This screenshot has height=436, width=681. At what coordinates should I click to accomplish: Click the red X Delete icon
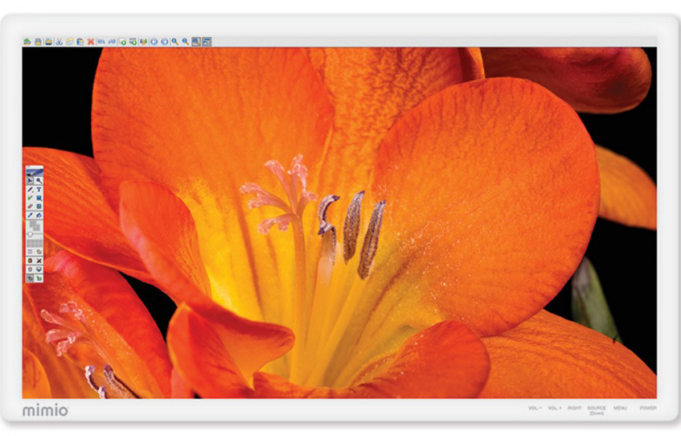91,42
